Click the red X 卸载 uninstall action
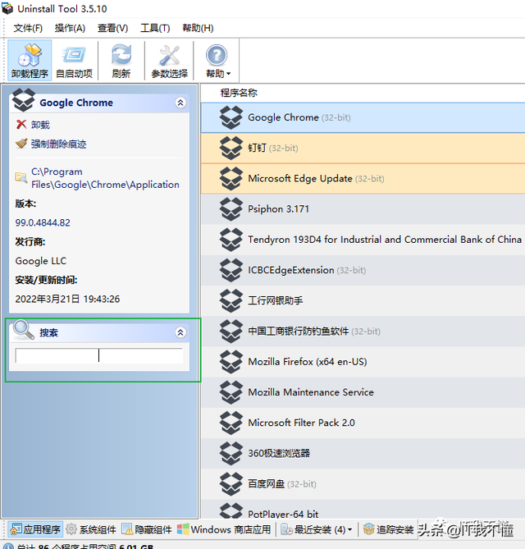The height and width of the screenshot is (549, 525). tap(33, 125)
